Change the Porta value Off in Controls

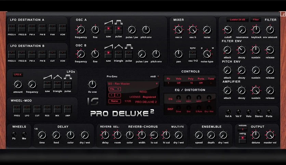(x=201, y=83)
